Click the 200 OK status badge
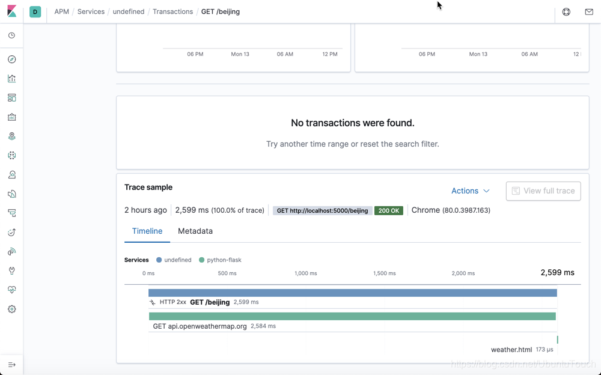This screenshot has width=601, height=375. coord(389,210)
